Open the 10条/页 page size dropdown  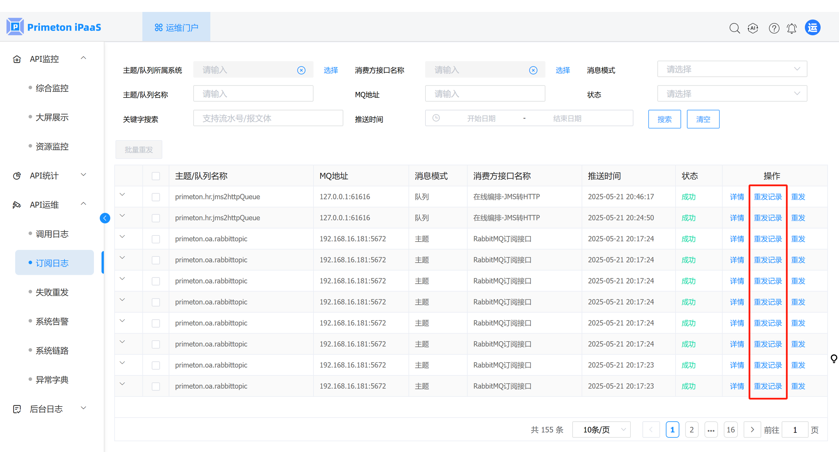click(601, 430)
